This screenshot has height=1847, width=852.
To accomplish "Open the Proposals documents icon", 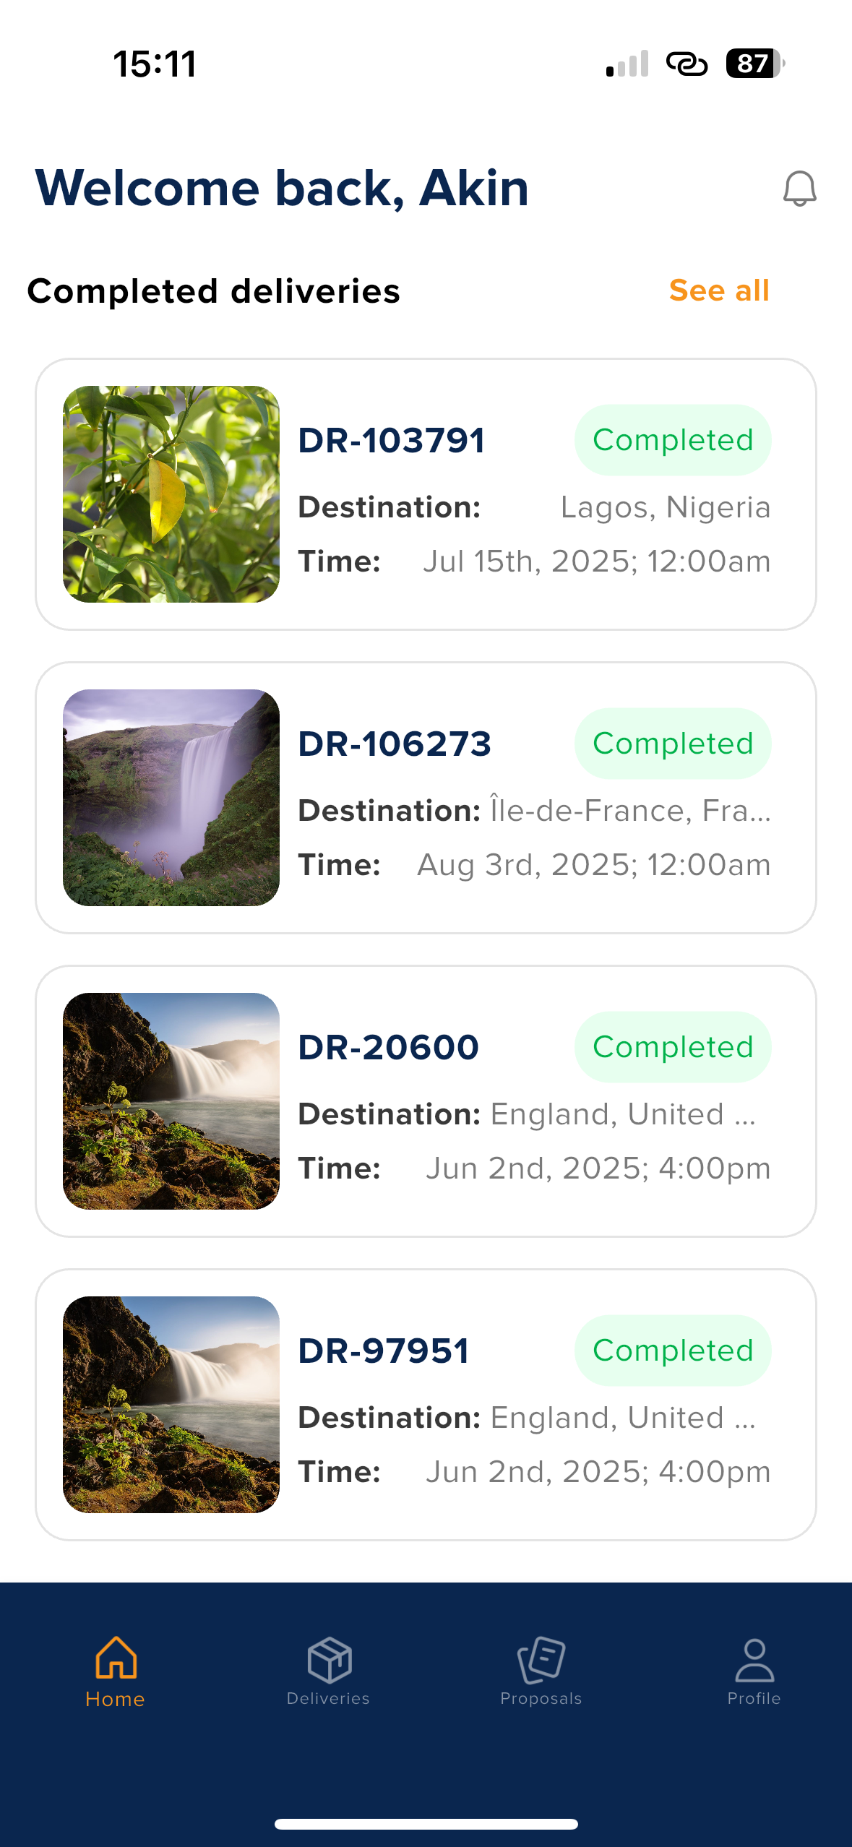I will pyautogui.click(x=541, y=1659).
